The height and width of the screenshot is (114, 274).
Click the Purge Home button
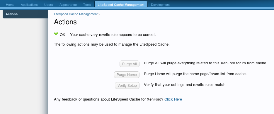click(x=127, y=75)
